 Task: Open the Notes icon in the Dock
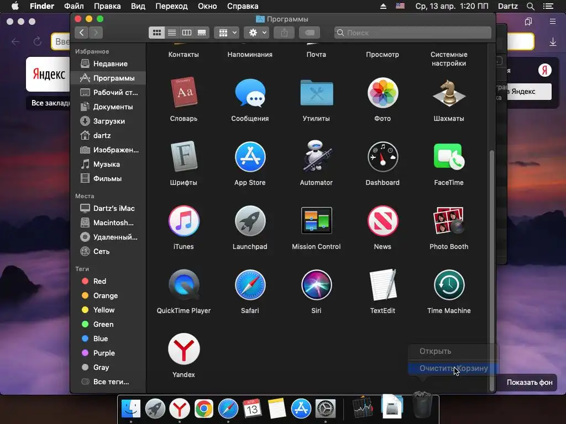point(276,409)
